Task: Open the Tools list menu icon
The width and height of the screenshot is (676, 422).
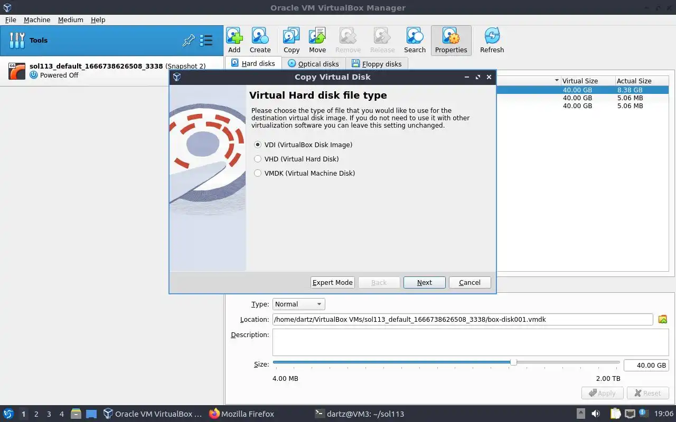Action: (x=206, y=40)
